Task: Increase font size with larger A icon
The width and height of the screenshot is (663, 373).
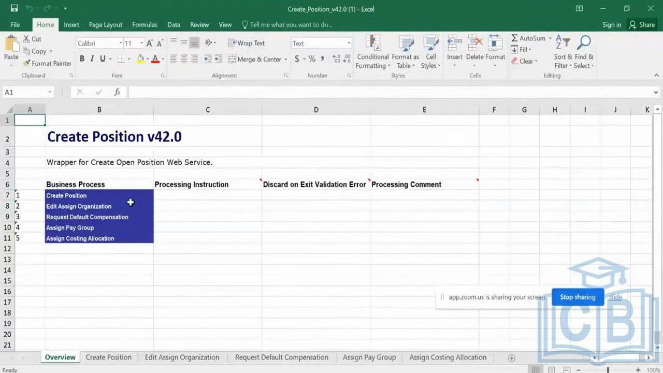Action: 149,44
